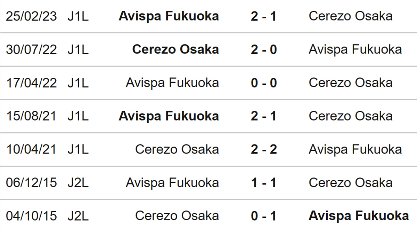417x232 pixels.
Task: Open the 0 - 1 score from 04/10/15
Action: tap(263, 216)
